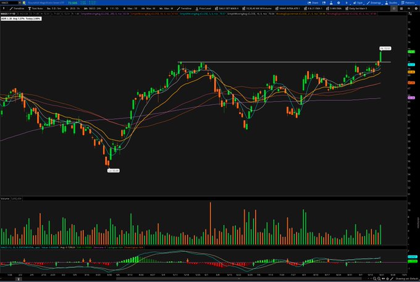Open the Share dropdown
The image size is (420, 282).
pos(313,2)
